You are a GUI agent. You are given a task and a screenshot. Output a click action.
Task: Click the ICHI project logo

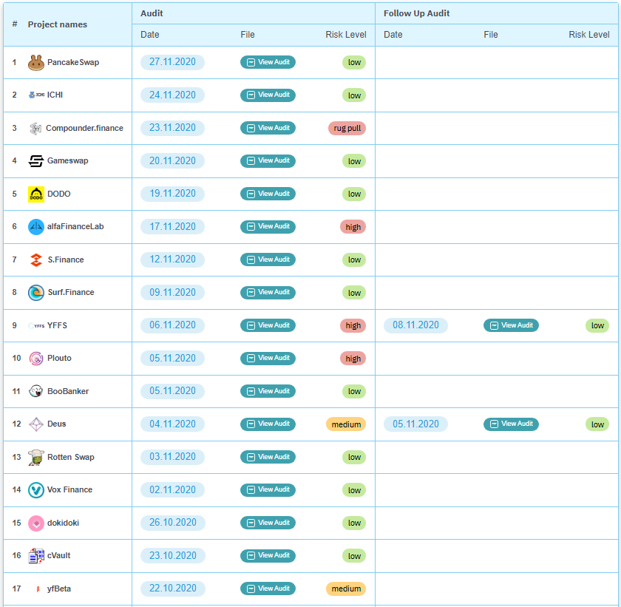coord(36,95)
